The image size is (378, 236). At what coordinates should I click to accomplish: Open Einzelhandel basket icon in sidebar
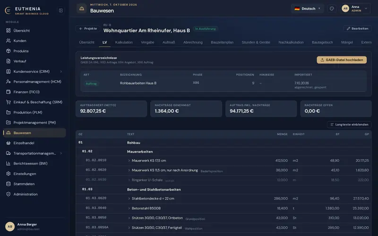tap(9, 143)
